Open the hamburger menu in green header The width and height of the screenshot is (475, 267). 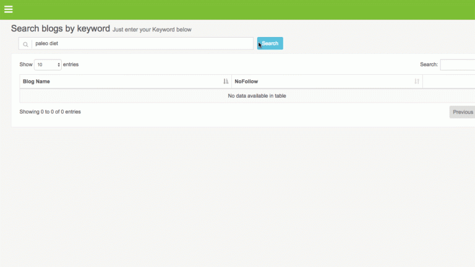(x=8, y=9)
